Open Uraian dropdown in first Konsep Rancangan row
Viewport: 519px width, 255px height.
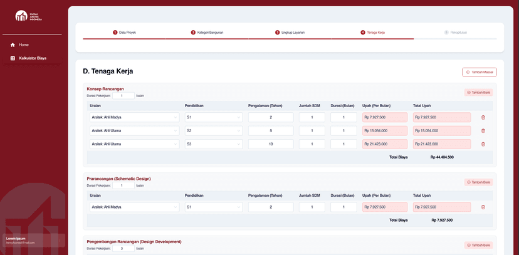point(134,117)
